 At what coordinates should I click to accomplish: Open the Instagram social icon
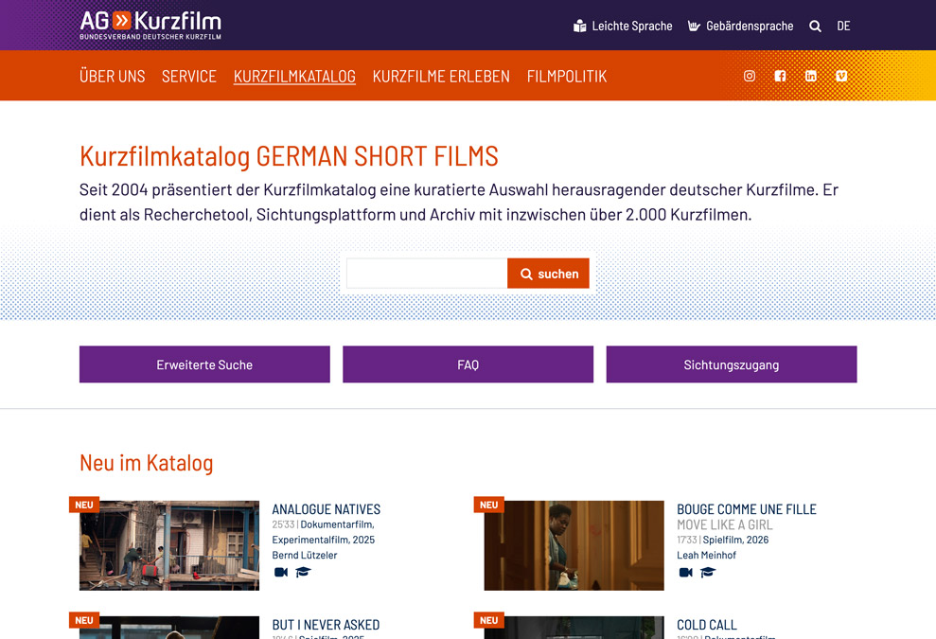pos(750,76)
